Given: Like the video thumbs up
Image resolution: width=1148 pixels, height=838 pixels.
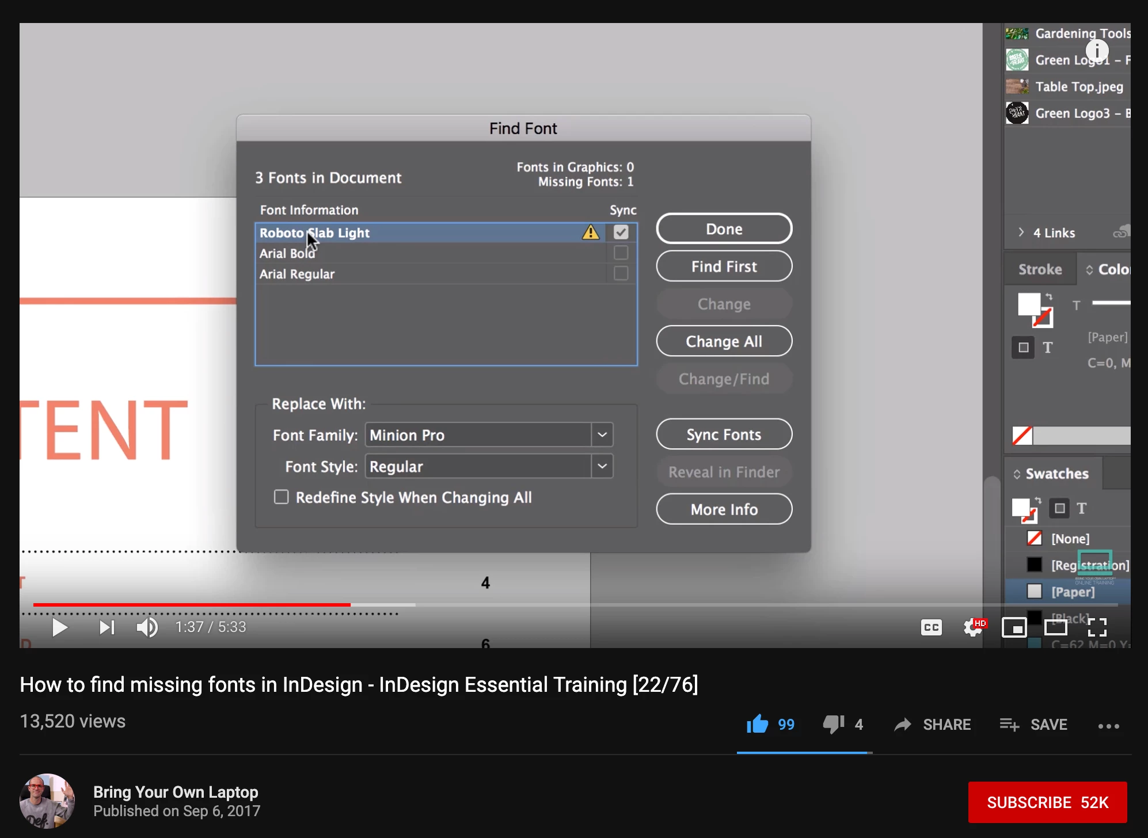Looking at the screenshot, I should (x=758, y=724).
